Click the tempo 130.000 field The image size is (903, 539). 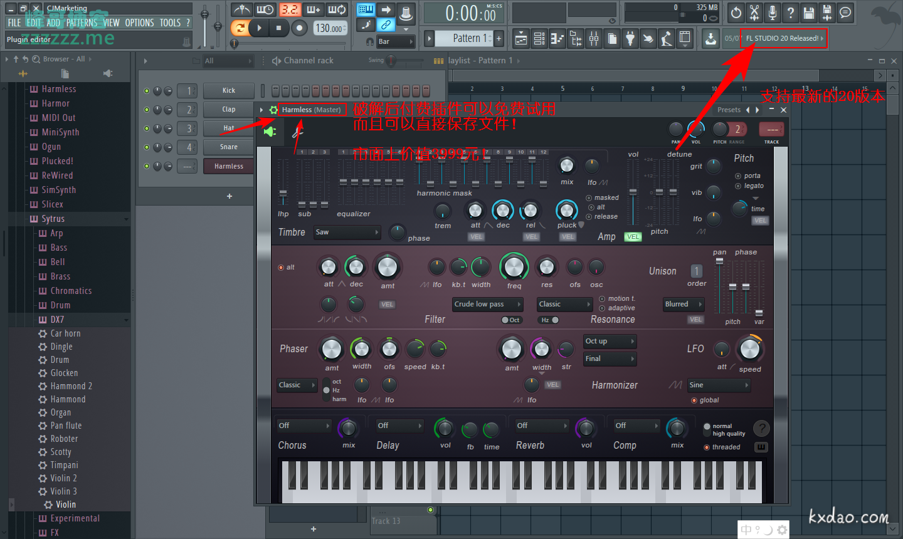click(x=329, y=28)
